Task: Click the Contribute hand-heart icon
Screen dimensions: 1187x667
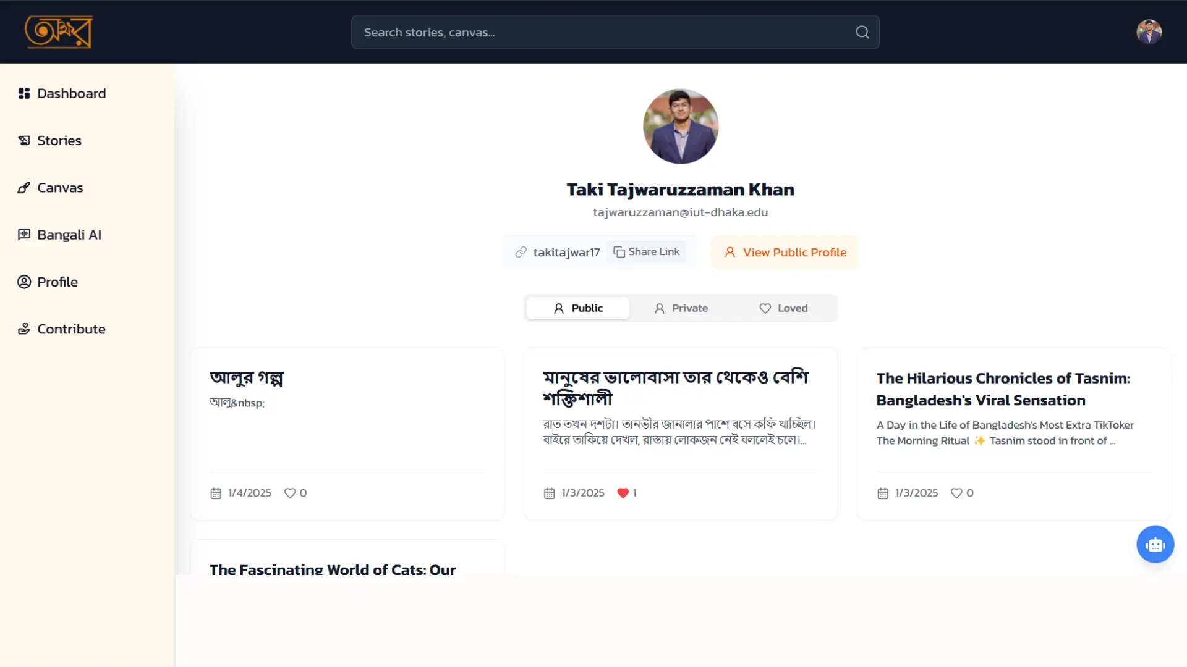Action: tap(24, 329)
